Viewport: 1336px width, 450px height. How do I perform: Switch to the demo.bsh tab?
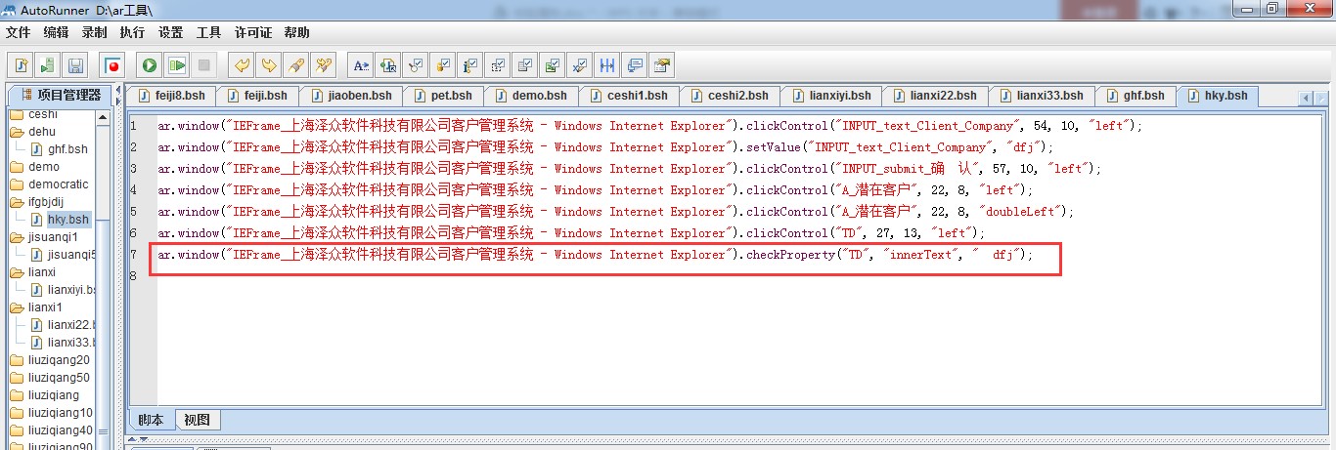(x=539, y=96)
